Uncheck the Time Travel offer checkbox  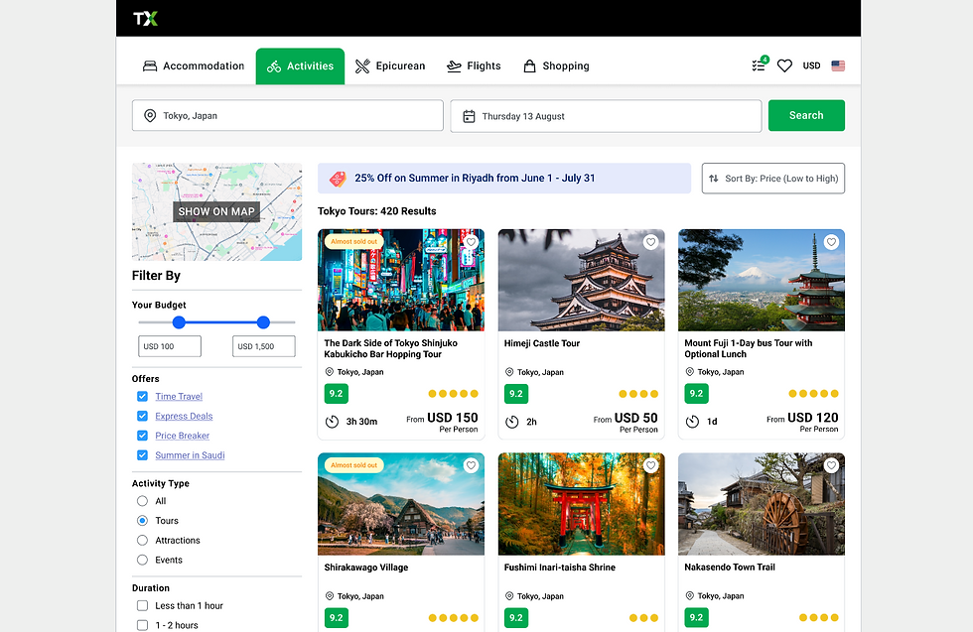142,396
